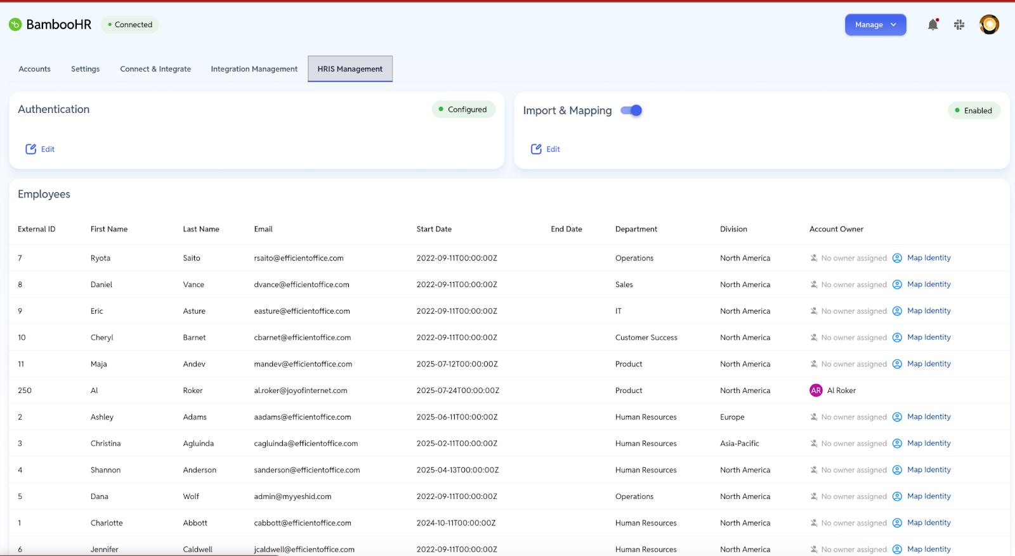The width and height of the screenshot is (1015, 556).
Task: Click the BambooHR logo icon
Action: [15, 25]
